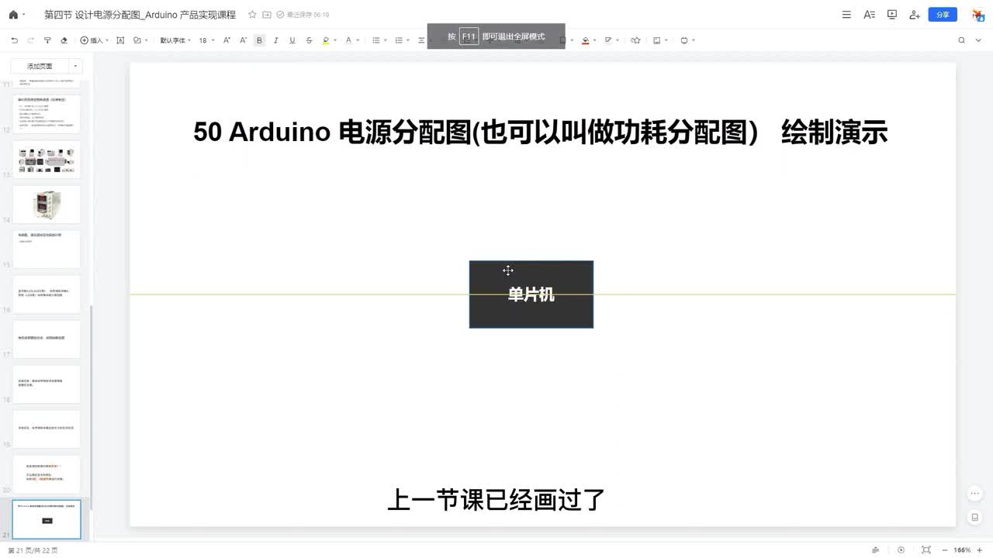993x558 pixels.
Task: Open the outline menu icon
Action: click(846, 15)
